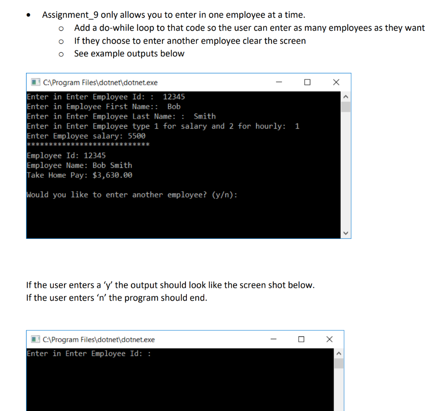
Task: Click the circle bullet beside 'See example outputs below'
Action: (61, 54)
